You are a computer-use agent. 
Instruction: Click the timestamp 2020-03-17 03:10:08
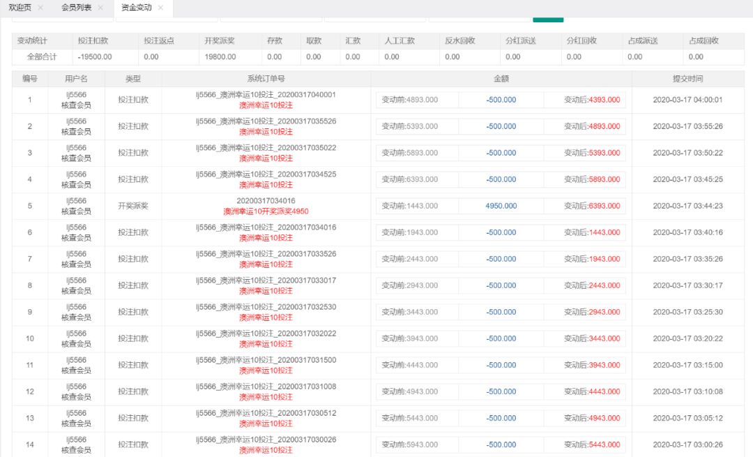coord(687,391)
